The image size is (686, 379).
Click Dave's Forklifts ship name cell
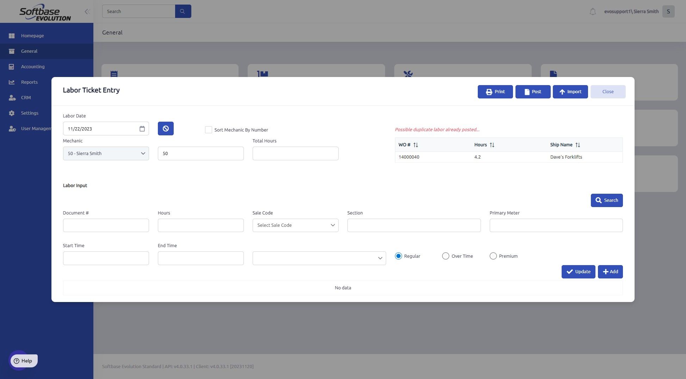click(x=566, y=157)
